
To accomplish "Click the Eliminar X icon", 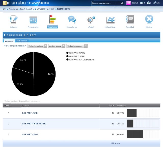I will pyautogui.click(x=149, y=19).
